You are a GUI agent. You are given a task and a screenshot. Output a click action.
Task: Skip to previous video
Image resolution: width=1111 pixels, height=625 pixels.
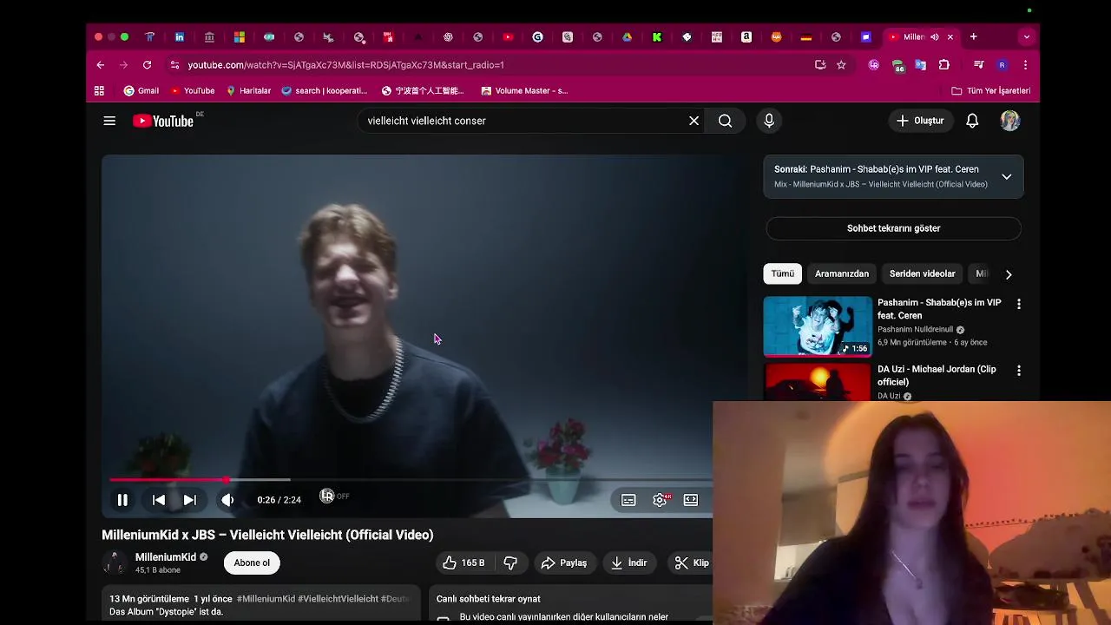coord(159,500)
